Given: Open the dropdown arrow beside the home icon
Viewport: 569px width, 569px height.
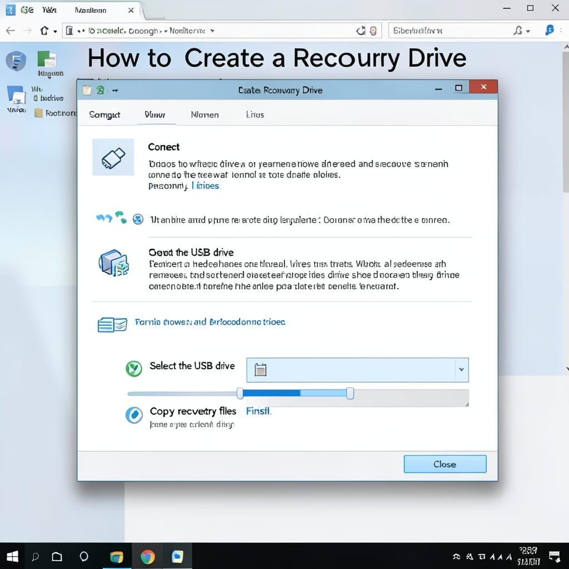Looking at the screenshot, I should [55, 32].
